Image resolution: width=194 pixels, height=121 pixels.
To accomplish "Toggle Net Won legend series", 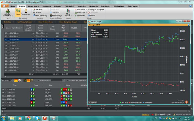I will 124,102.
